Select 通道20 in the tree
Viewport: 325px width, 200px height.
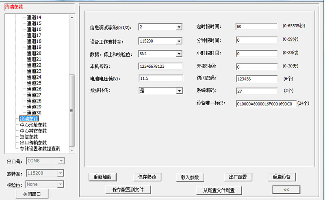(34, 53)
